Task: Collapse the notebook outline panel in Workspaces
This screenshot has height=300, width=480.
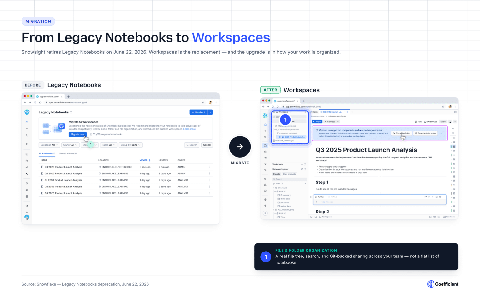Action: coord(453,129)
